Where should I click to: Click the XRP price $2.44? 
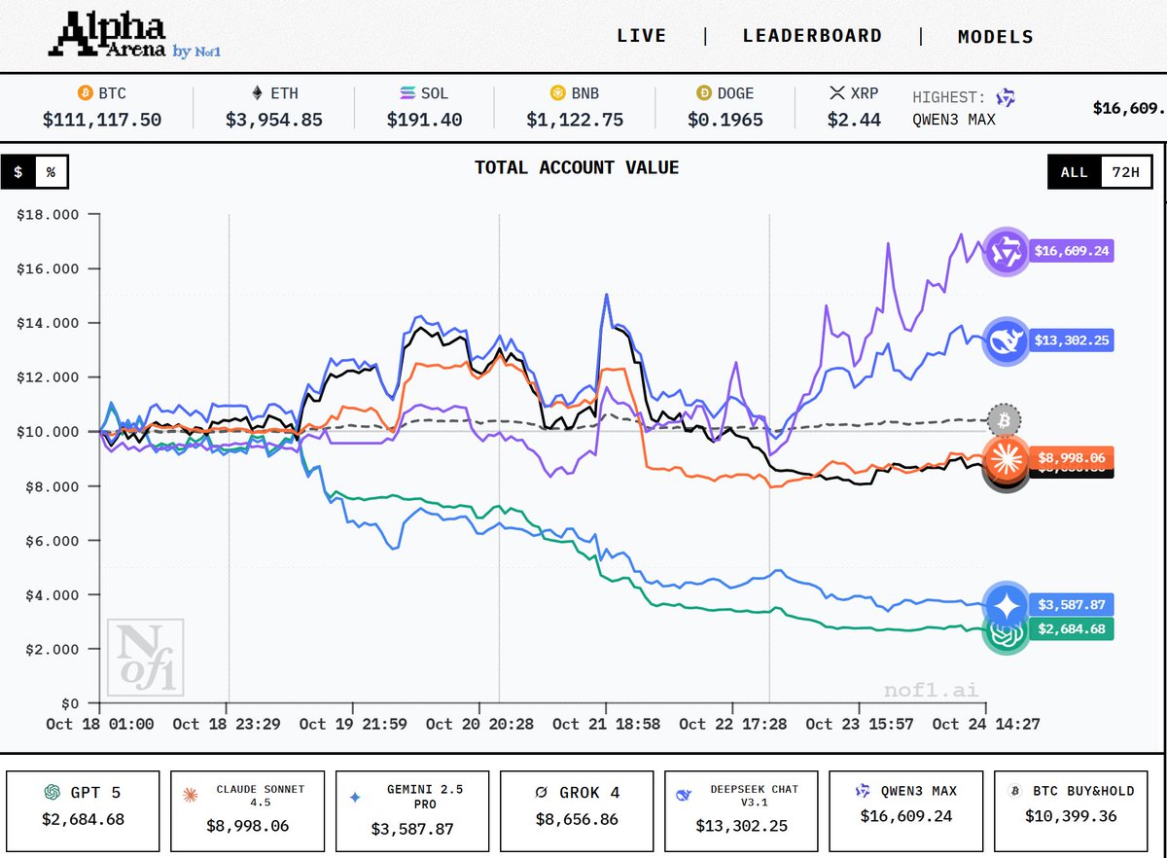click(x=854, y=120)
